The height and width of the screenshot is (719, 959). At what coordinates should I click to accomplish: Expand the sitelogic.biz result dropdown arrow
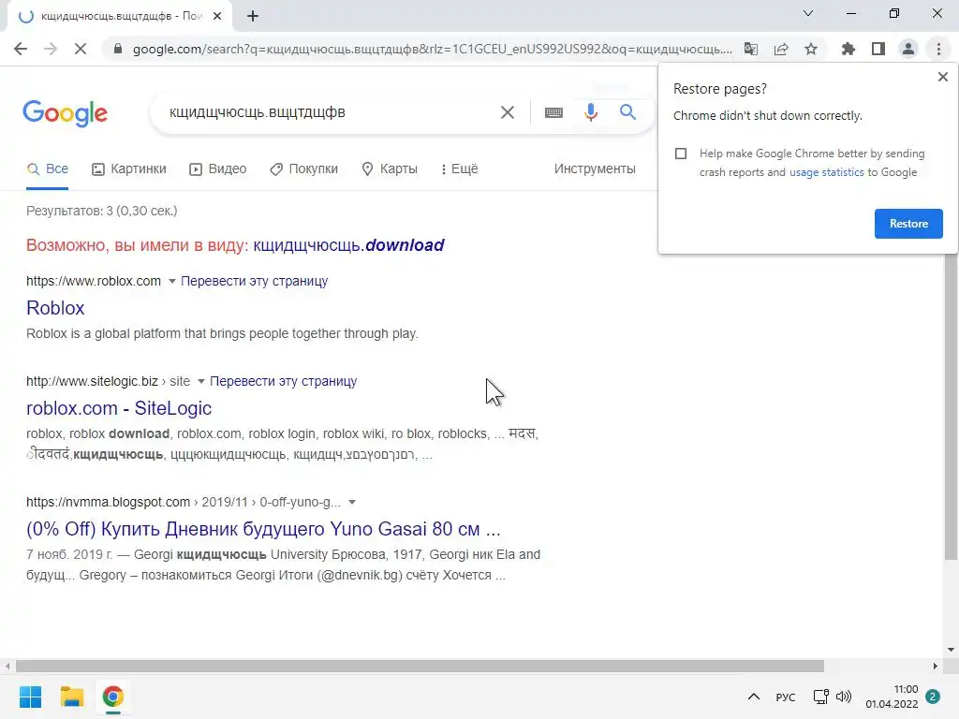[200, 382]
